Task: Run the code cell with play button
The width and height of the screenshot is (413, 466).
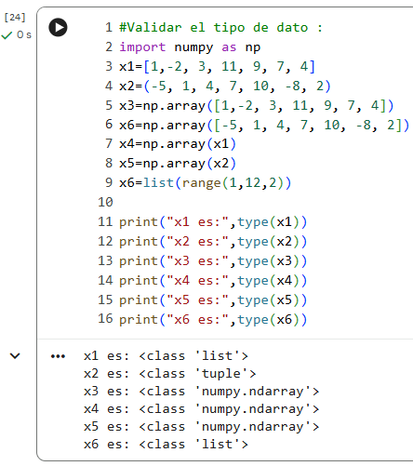Action: pos(58,28)
